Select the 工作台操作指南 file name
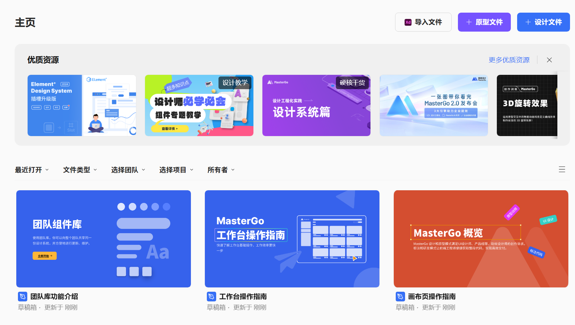 click(243, 296)
